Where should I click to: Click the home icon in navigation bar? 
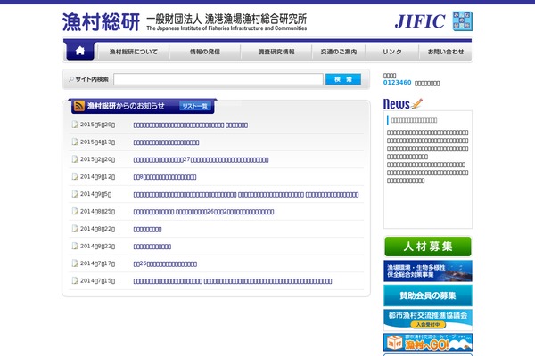(x=80, y=51)
